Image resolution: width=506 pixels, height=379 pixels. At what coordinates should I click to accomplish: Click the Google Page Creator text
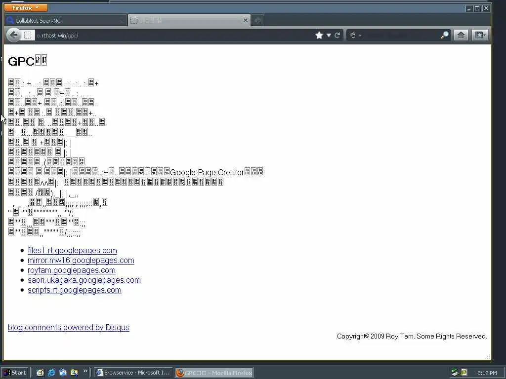207,172
